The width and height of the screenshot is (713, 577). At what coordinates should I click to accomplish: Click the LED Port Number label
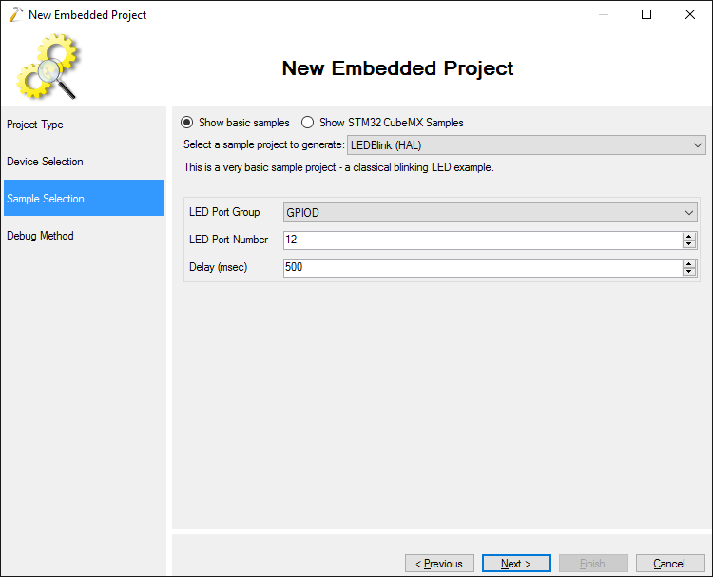tap(228, 240)
